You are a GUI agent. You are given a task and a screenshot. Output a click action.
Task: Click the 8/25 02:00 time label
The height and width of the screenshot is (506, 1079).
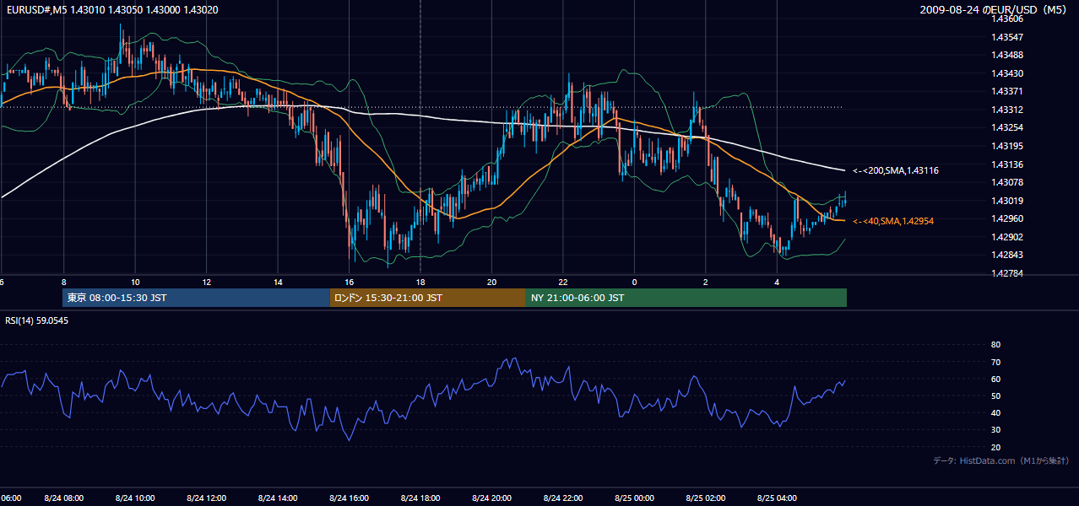(x=706, y=498)
